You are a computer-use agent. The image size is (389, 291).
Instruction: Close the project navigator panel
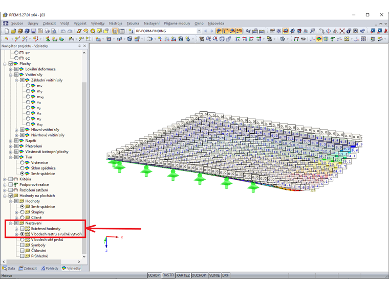[84, 46]
